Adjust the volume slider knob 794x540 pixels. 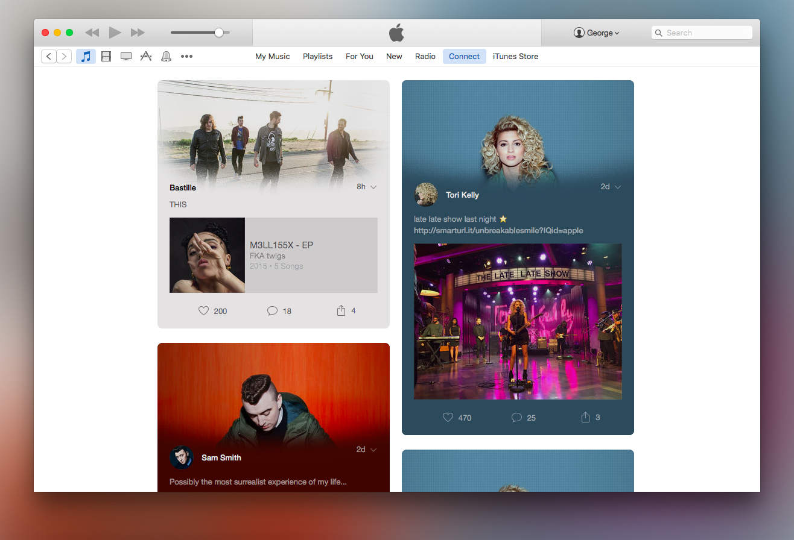tap(219, 33)
